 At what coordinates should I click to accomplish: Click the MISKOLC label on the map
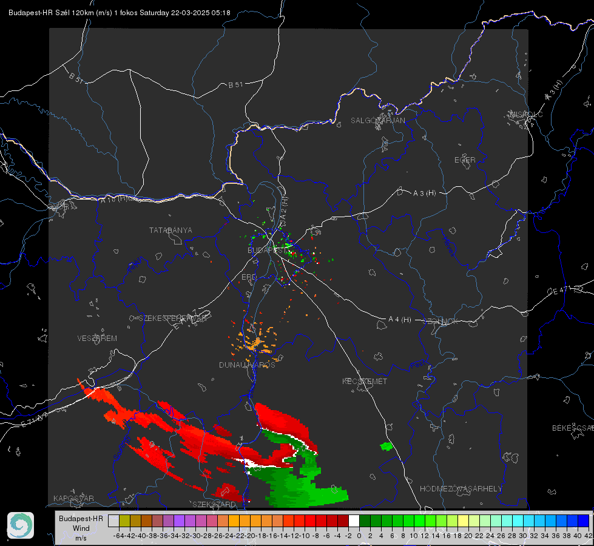click(526, 115)
